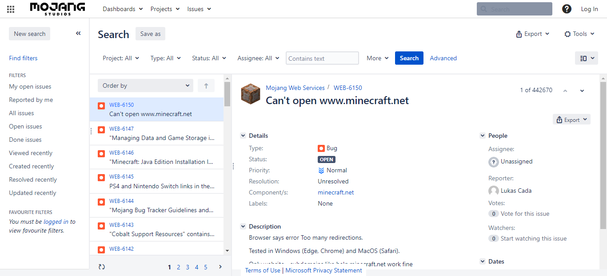Open the top Export dropdown

click(x=532, y=34)
